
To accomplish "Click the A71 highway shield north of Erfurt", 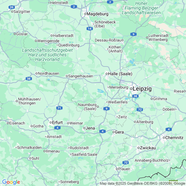I will pyautogui.click(x=59, y=108).
